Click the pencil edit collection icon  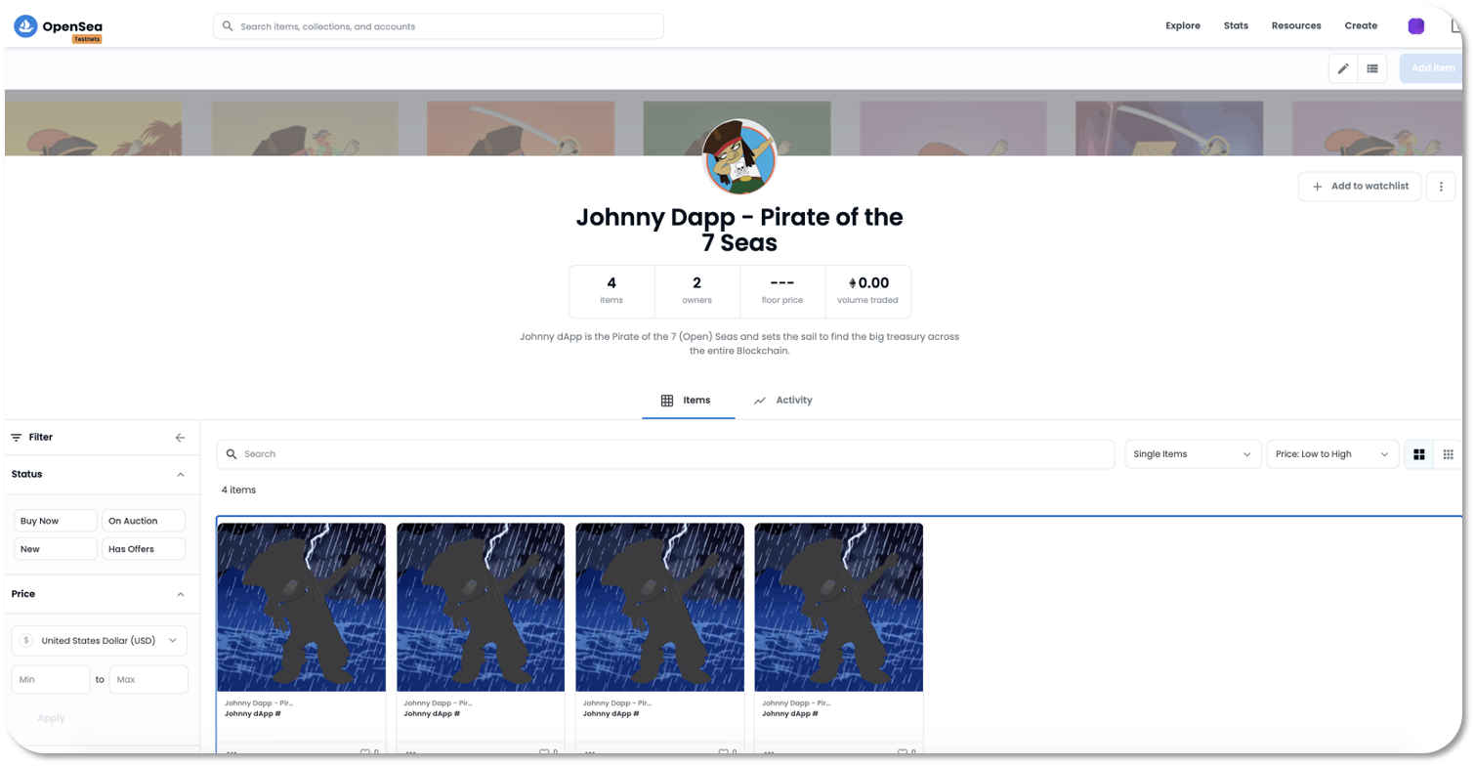pos(1343,68)
